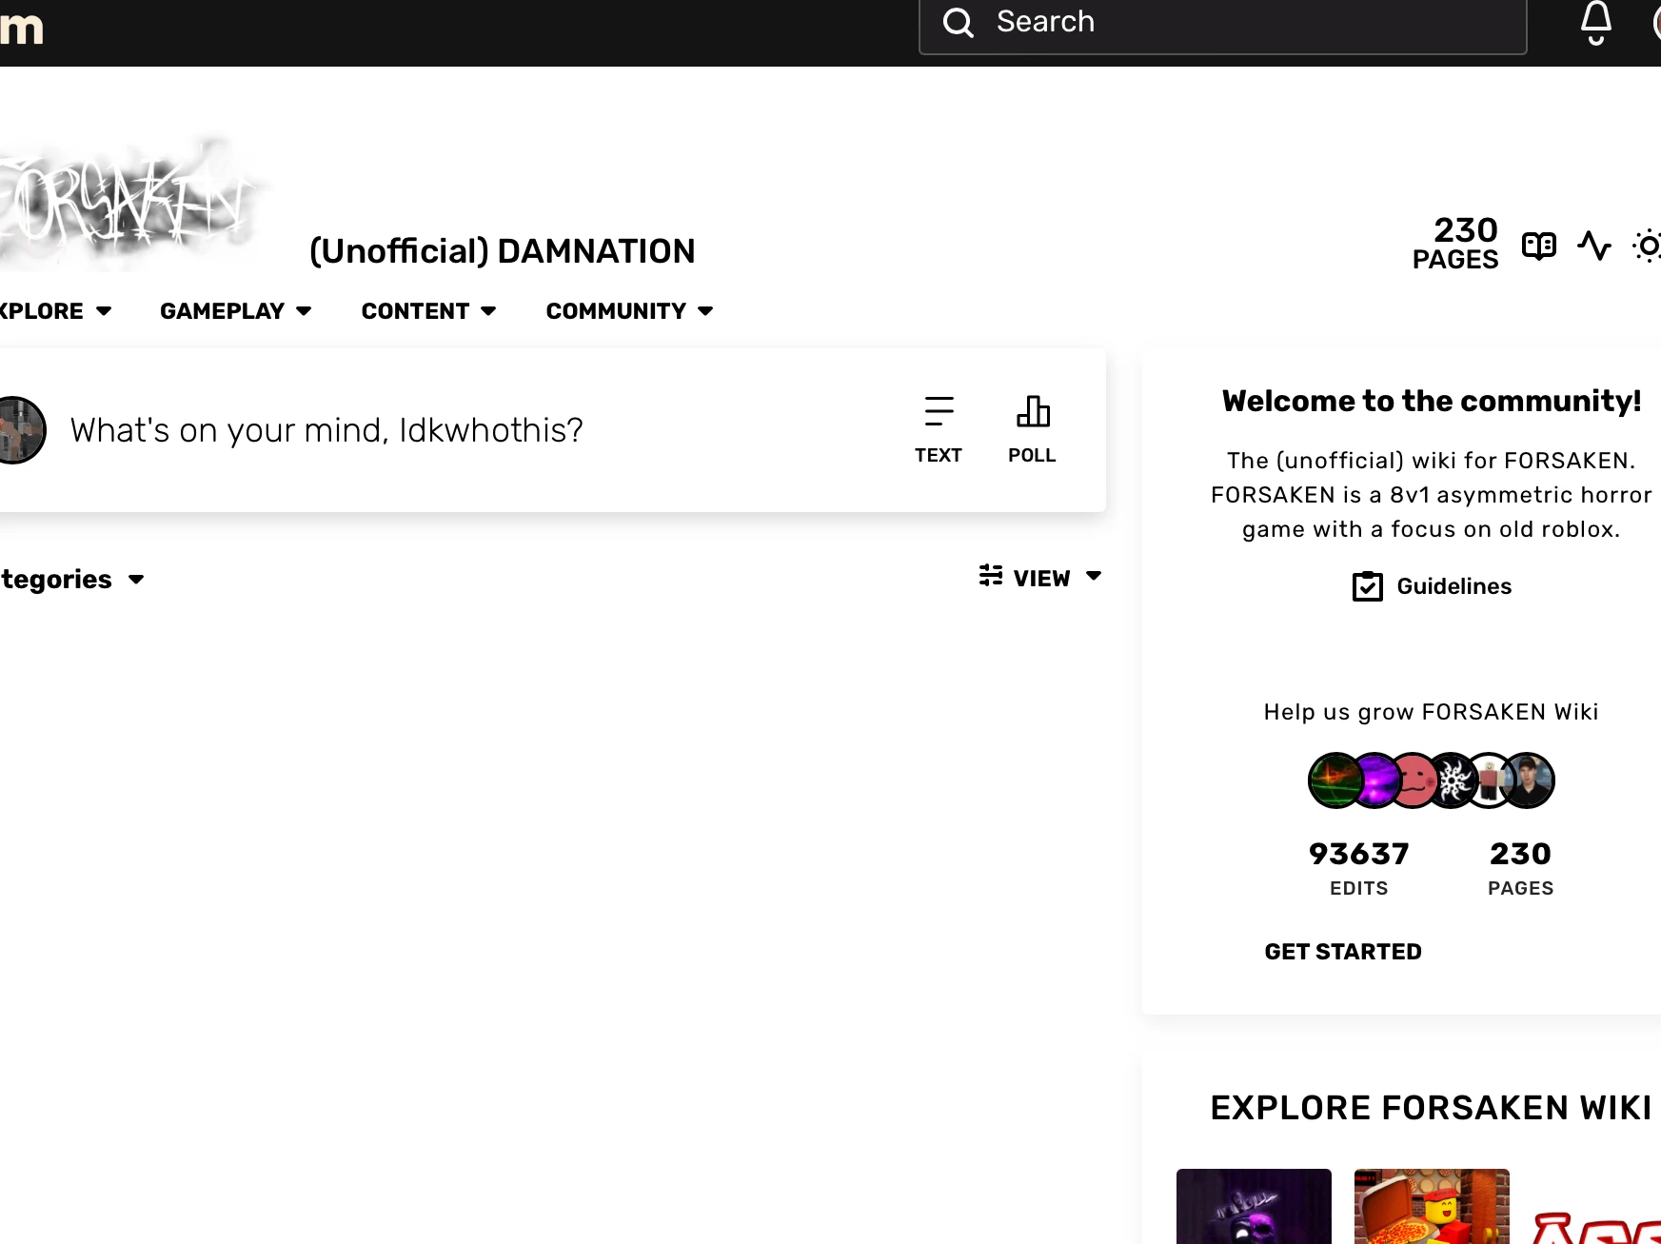This screenshot has height=1244, width=1661.
Task: Open the VIEW sort dropdown
Action: coord(1093,576)
